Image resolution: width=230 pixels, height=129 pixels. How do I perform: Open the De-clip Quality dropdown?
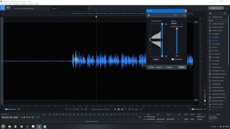click(176, 23)
